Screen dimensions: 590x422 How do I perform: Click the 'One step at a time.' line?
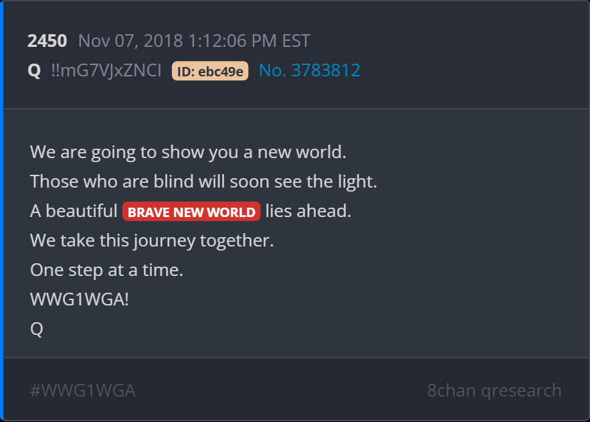[106, 270]
